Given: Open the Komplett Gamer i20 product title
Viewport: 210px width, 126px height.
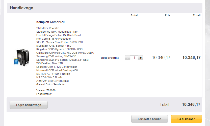Looking at the screenshot, I should pyautogui.click(x=50, y=22).
